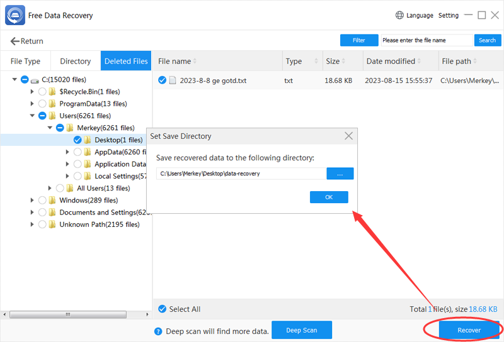Image resolution: width=504 pixels, height=342 pixels.
Task: Click the Return back arrow
Action: (15, 41)
